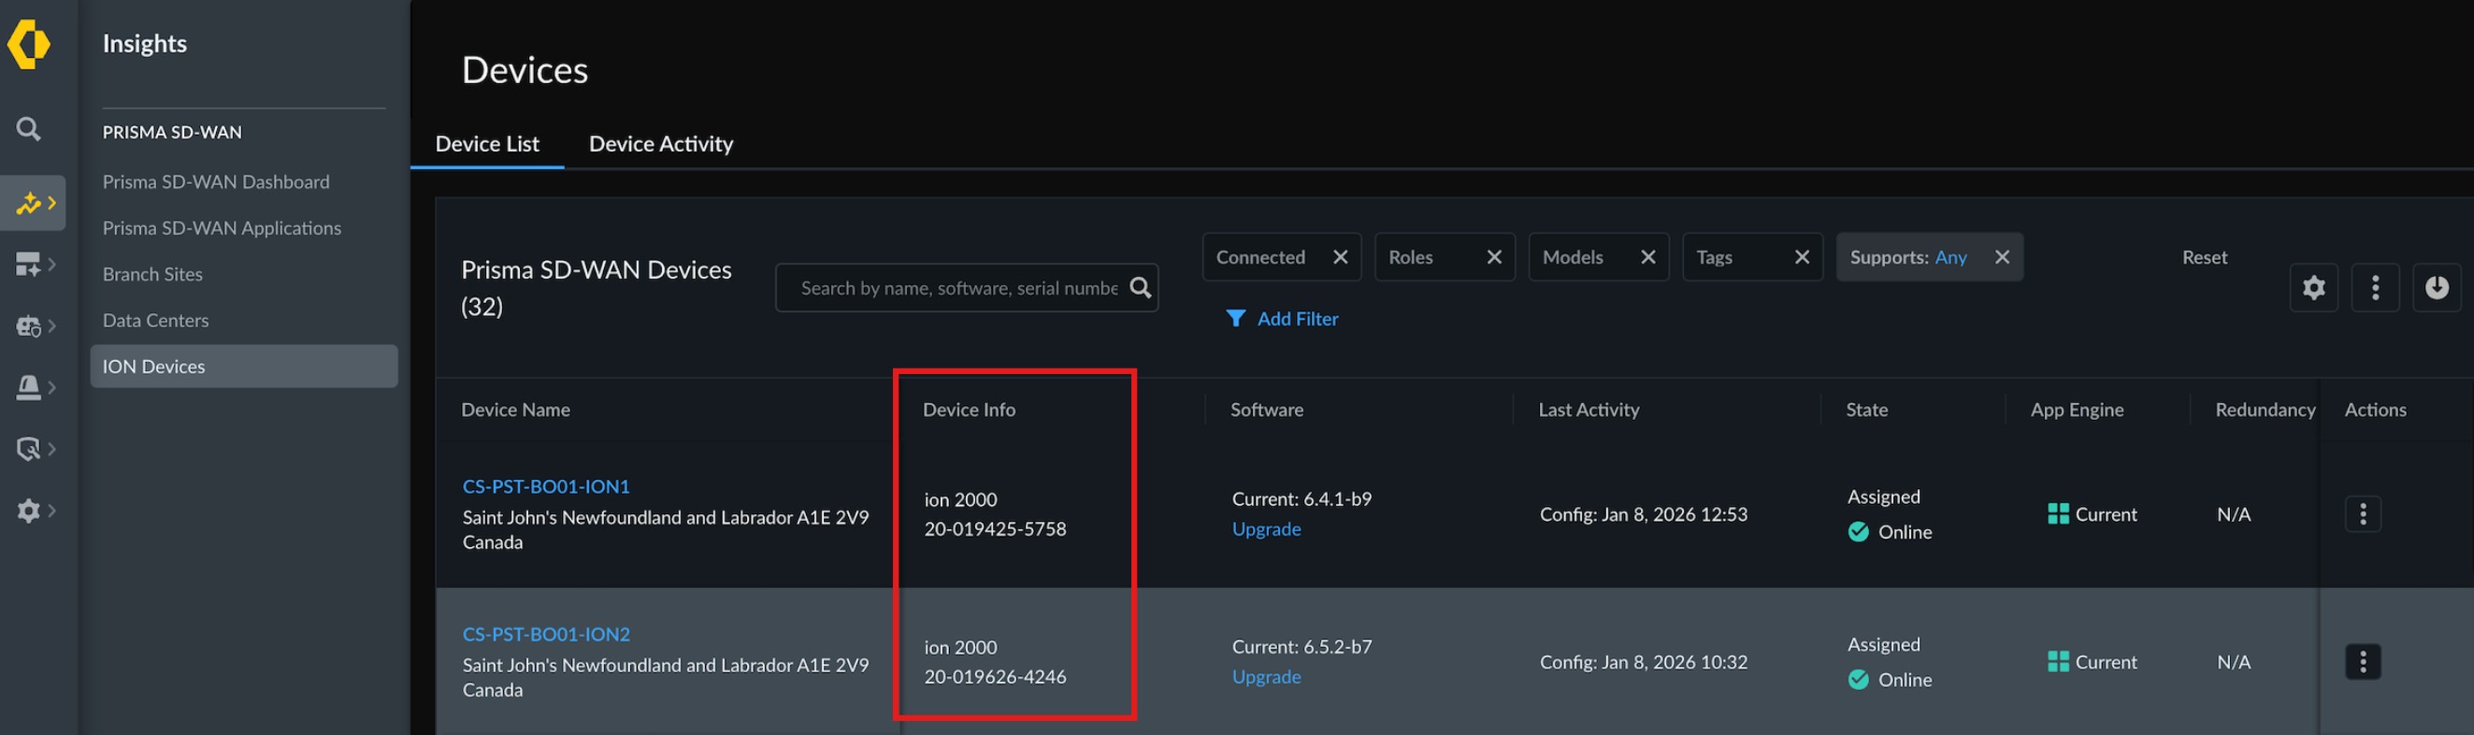Open device CS-PST-BO01-ION2
The width and height of the screenshot is (2474, 735).
(545, 634)
